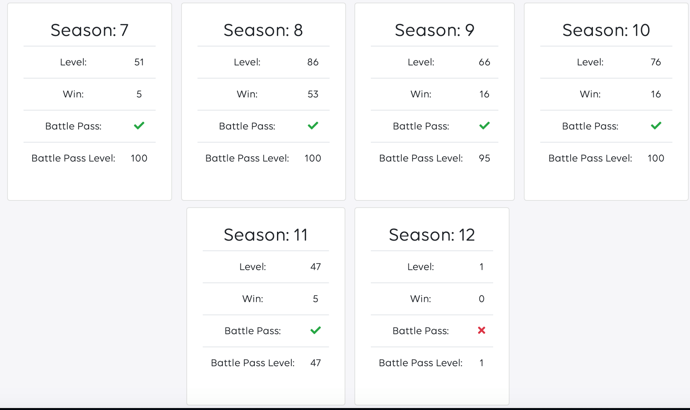This screenshot has width=690, height=410.
Task: Select the Season: 9 card heading
Action: coord(435,30)
